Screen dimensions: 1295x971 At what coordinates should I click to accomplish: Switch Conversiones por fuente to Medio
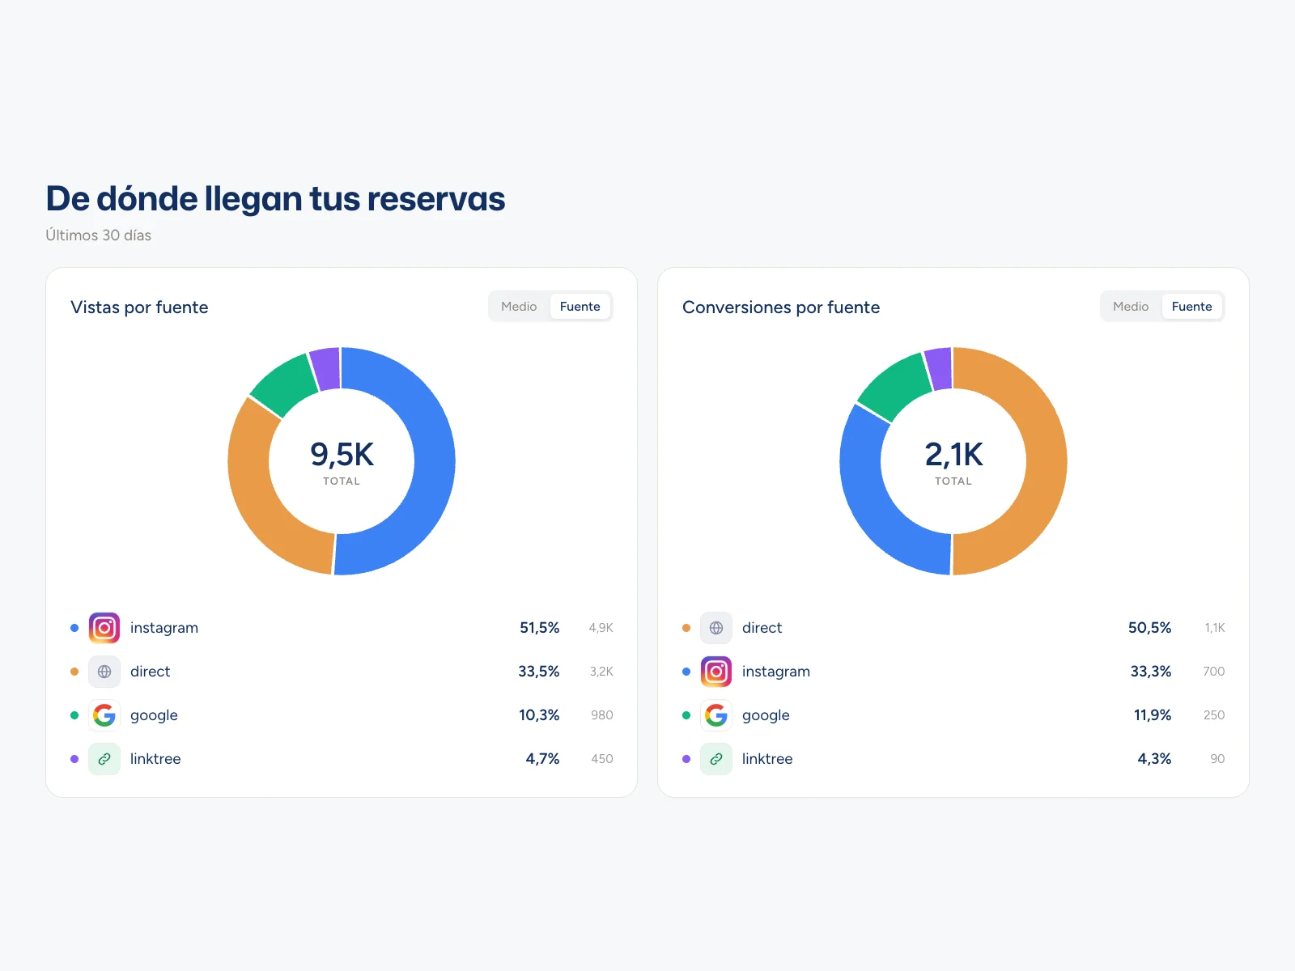(x=1131, y=307)
